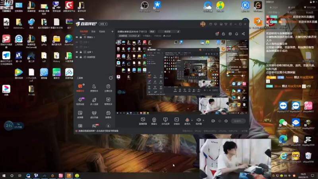The height and width of the screenshot is (179, 318).
Task: Add 多媒体 multimedia source
Action: click(x=176, y=121)
